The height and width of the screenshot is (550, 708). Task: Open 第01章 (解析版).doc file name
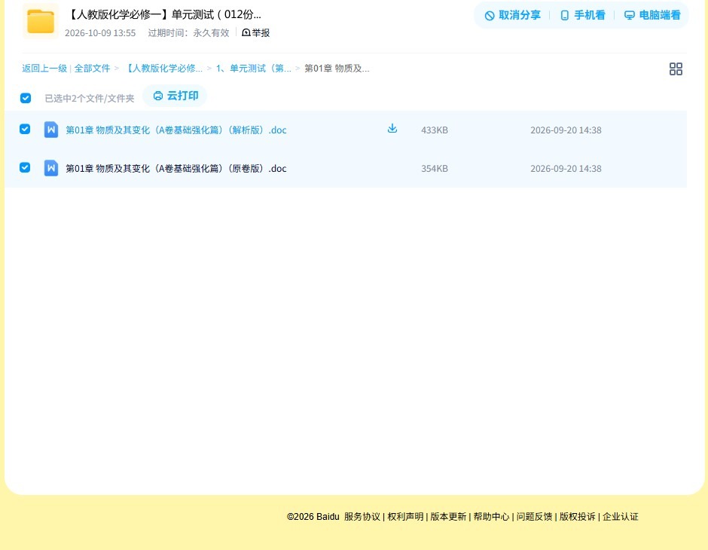pyautogui.click(x=176, y=130)
